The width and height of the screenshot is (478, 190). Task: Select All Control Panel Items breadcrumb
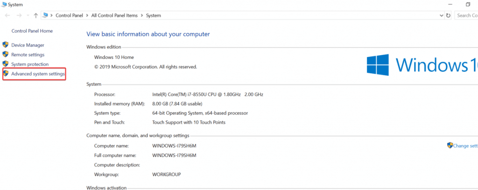(114, 15)
